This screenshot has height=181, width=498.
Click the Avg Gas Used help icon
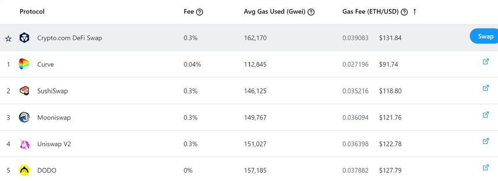point(311,12)
